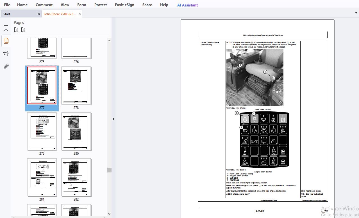Image resolution: width=359 pixels, height=218 pixels.
Task: Click the enlarge page thumbnails icon
Action: tap(16, 30)
